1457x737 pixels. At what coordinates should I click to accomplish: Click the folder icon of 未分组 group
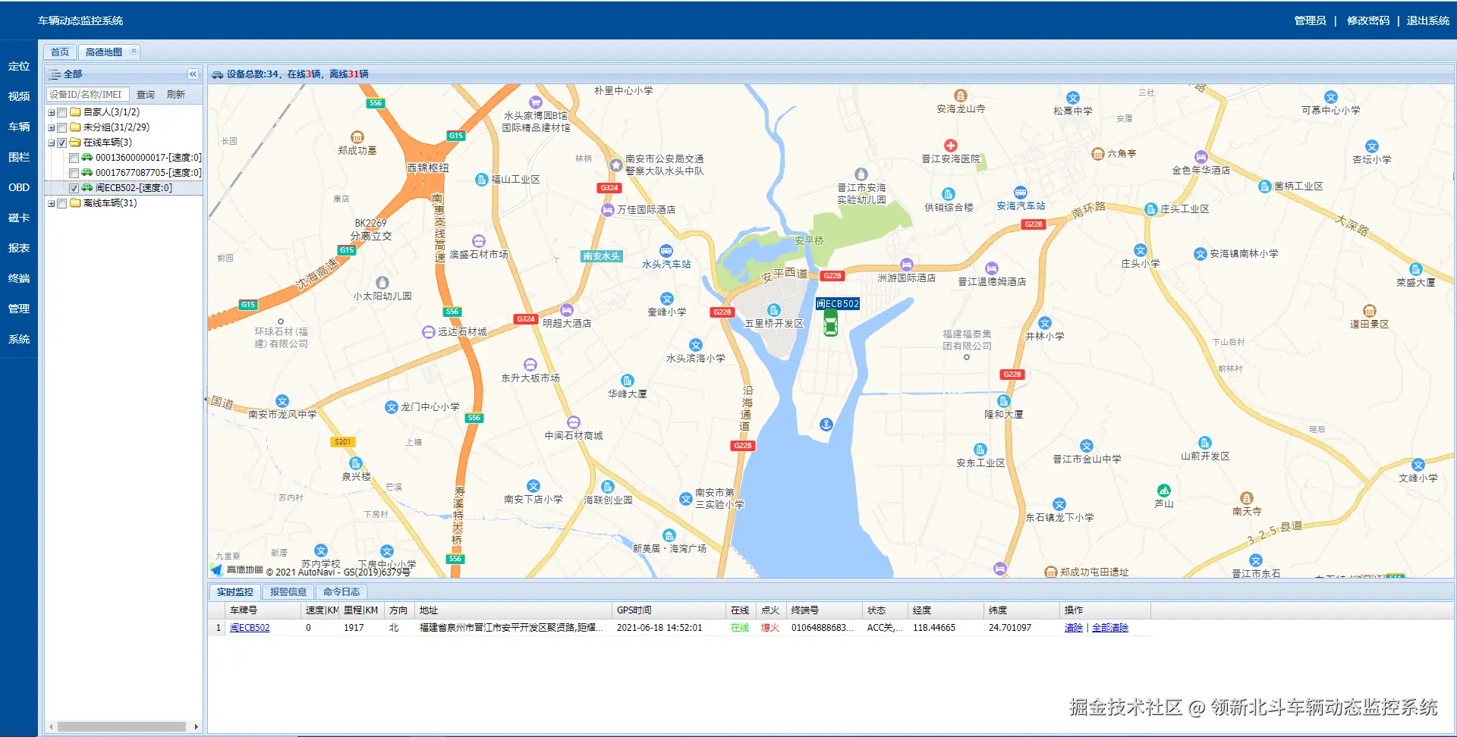point(75,127)
